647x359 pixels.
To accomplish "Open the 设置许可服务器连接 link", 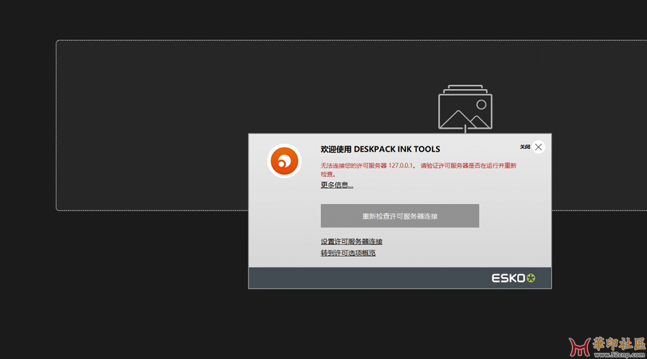I will (352, 242).
